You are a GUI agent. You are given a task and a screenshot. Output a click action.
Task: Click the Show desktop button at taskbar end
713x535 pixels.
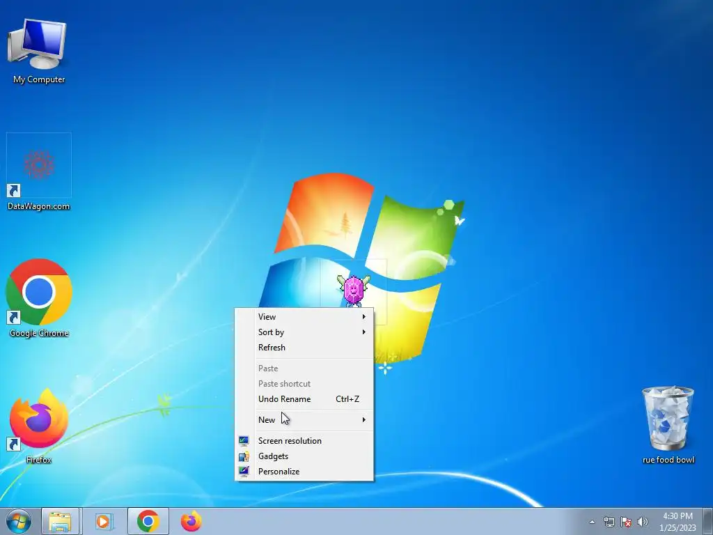tap(707, 521)
